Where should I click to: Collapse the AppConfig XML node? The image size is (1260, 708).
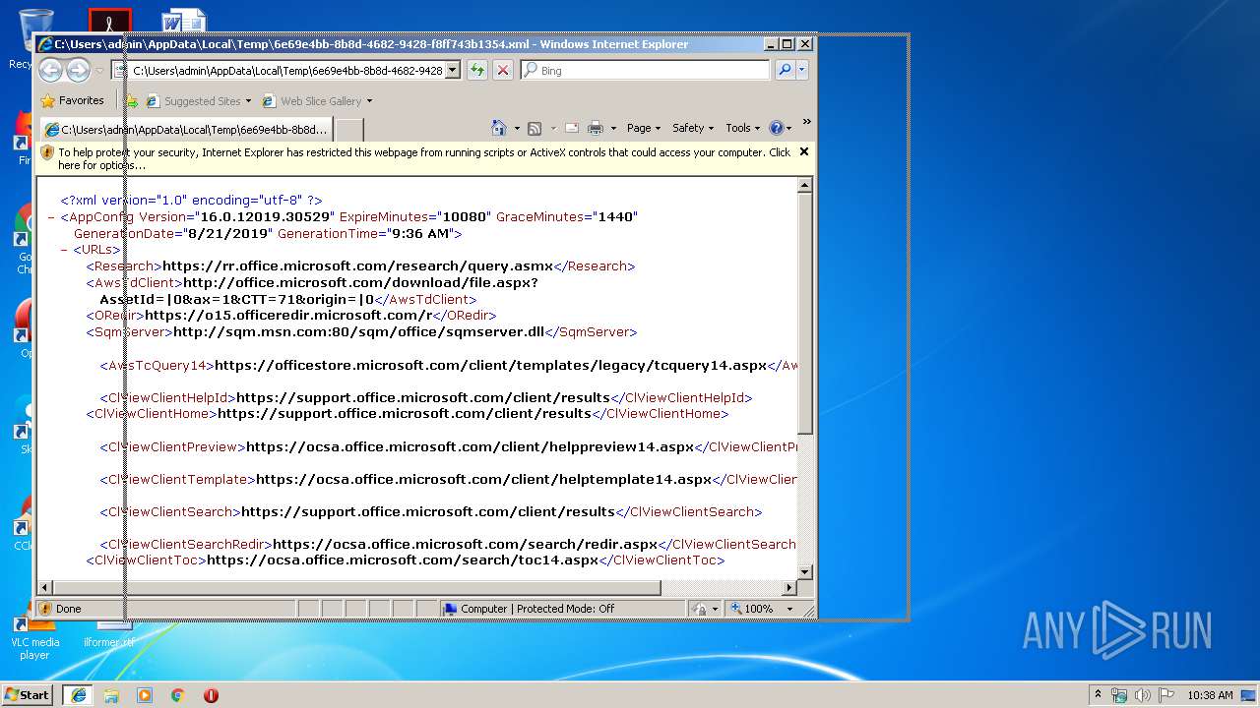51,216
